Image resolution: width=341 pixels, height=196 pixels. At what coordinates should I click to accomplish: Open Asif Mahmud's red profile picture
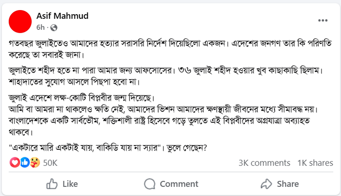[x=20, y=22]
